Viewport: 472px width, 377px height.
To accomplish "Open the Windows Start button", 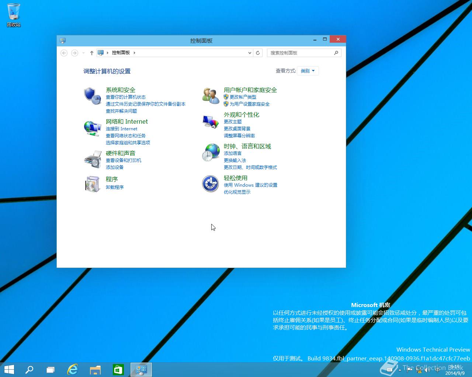I will pos(9,370).
